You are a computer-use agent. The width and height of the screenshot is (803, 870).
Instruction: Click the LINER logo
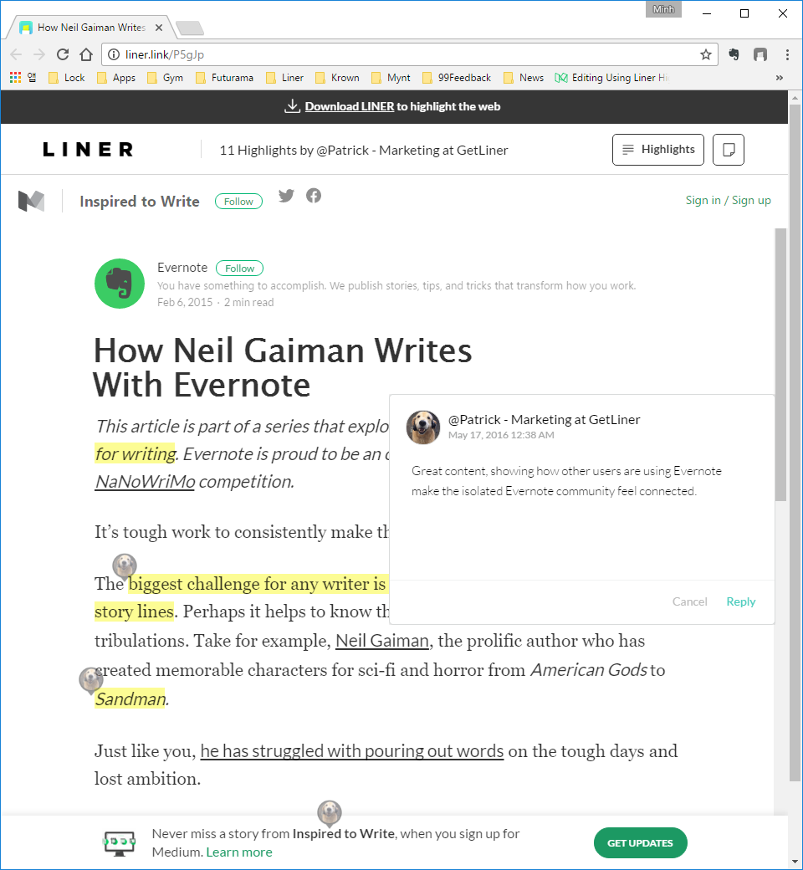[x=88, y=150]
